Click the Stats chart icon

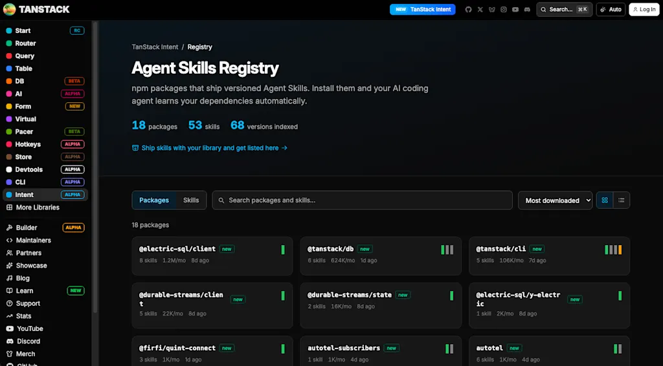click(x=9, y=316)
